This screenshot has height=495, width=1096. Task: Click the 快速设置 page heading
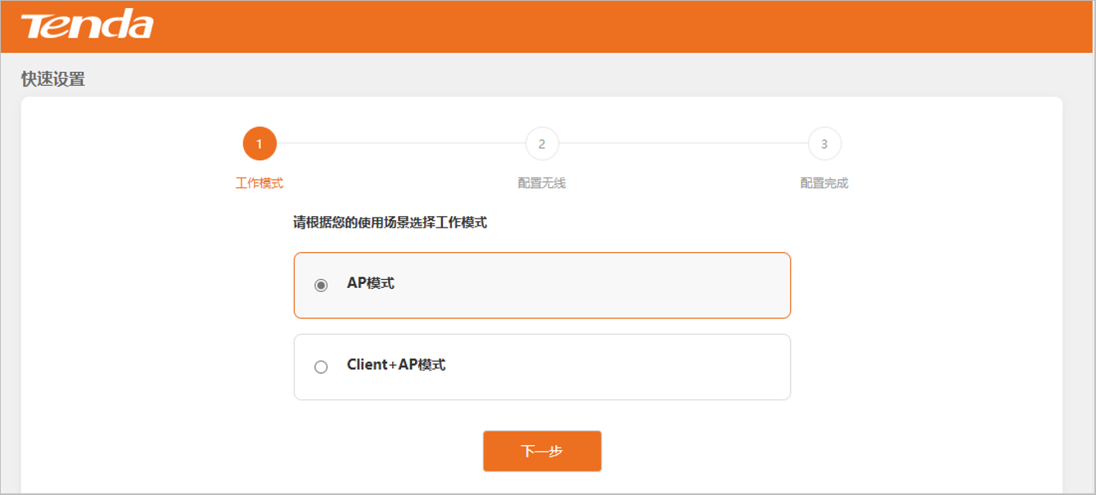click(x=53, y=79)
